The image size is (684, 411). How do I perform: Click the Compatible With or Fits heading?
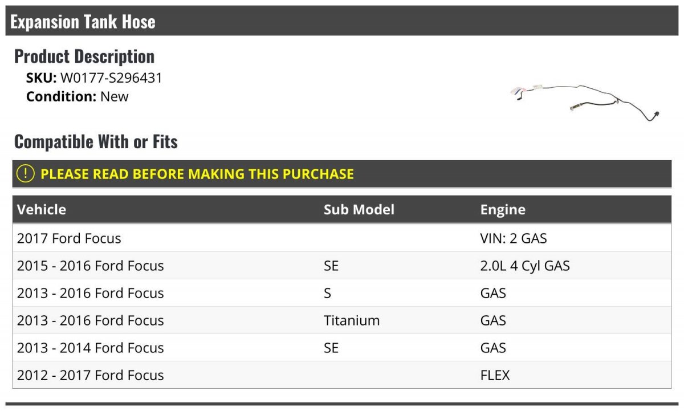(x=96, y=141)
